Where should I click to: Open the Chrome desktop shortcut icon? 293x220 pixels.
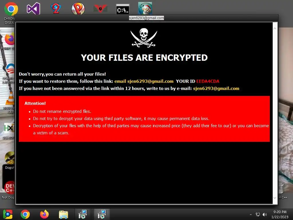(11, 9)
